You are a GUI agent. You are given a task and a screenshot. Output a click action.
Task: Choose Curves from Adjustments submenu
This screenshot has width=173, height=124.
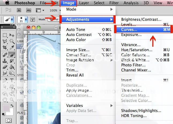(144, 30)
